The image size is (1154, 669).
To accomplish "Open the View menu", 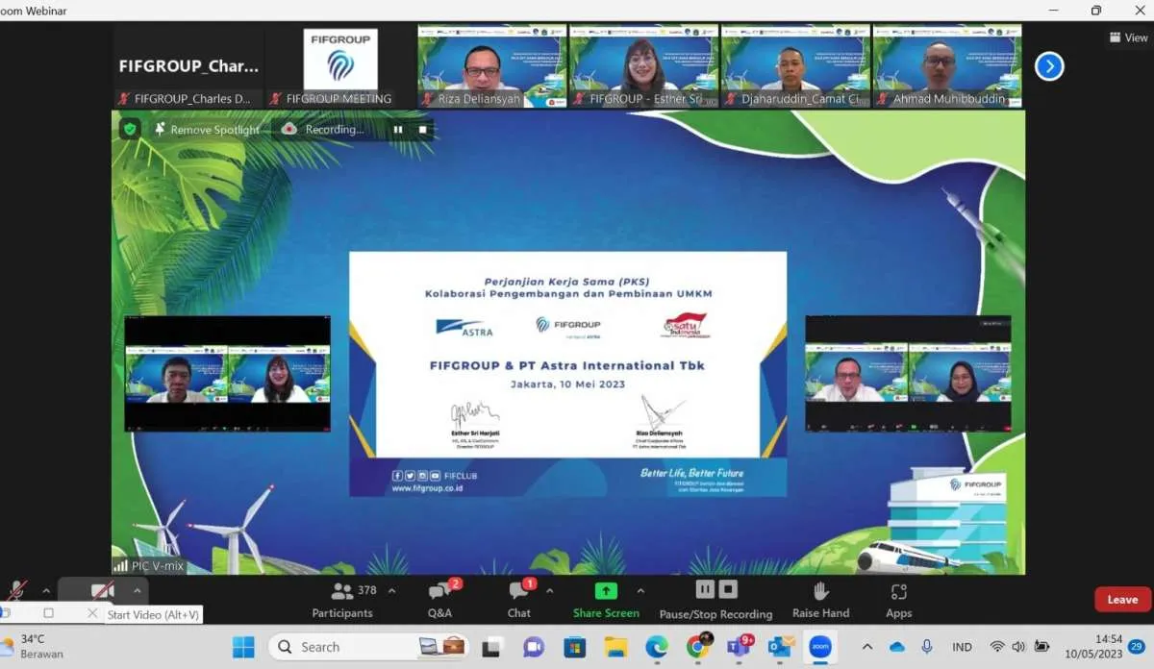I will click(x=1127, y=37).
